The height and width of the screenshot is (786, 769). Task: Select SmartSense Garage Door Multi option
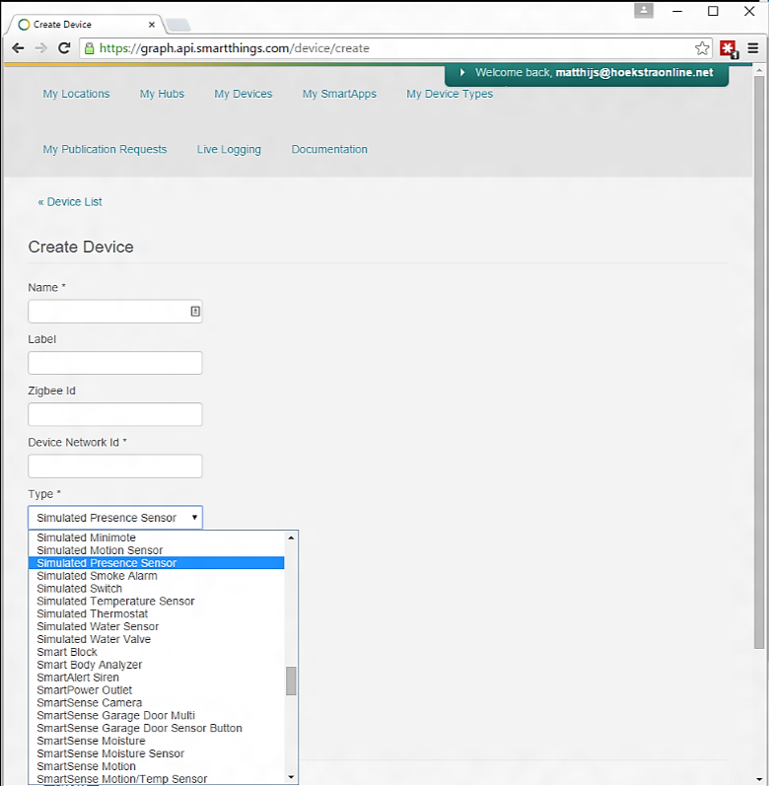point(157,715)
